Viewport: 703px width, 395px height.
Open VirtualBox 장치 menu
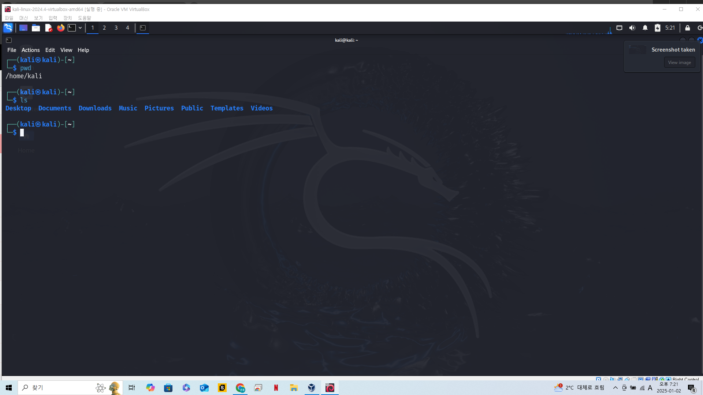(67, 18)
